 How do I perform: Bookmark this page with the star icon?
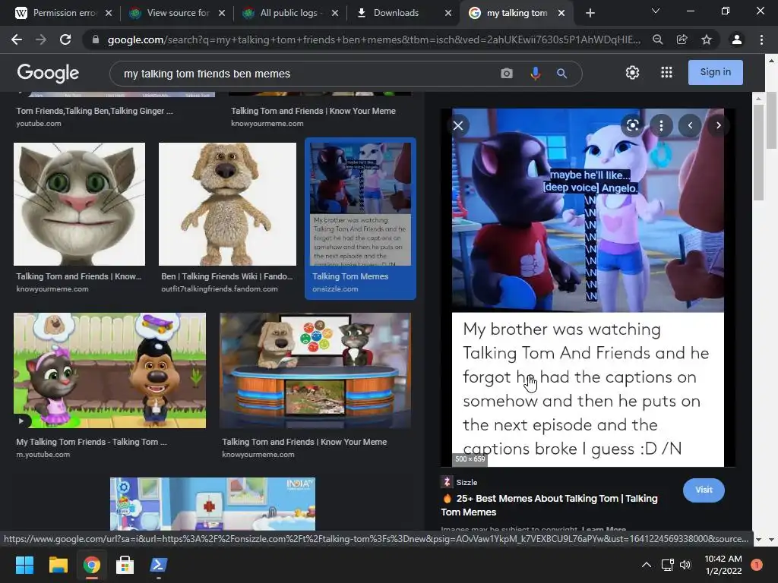(707, 39)
